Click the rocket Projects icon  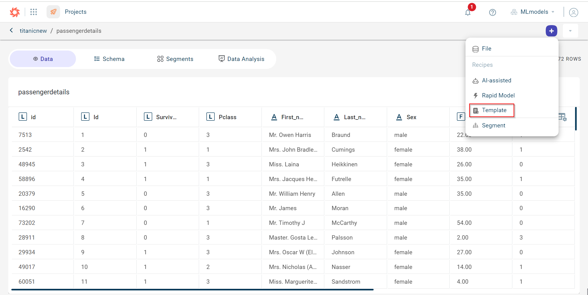pyautogui.click(x=53, y=12)
